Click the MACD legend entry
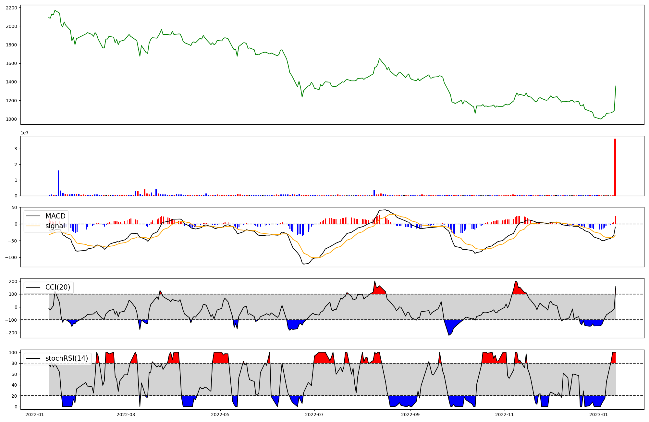Viewport: 649px width, 422px height. point(55,216)
